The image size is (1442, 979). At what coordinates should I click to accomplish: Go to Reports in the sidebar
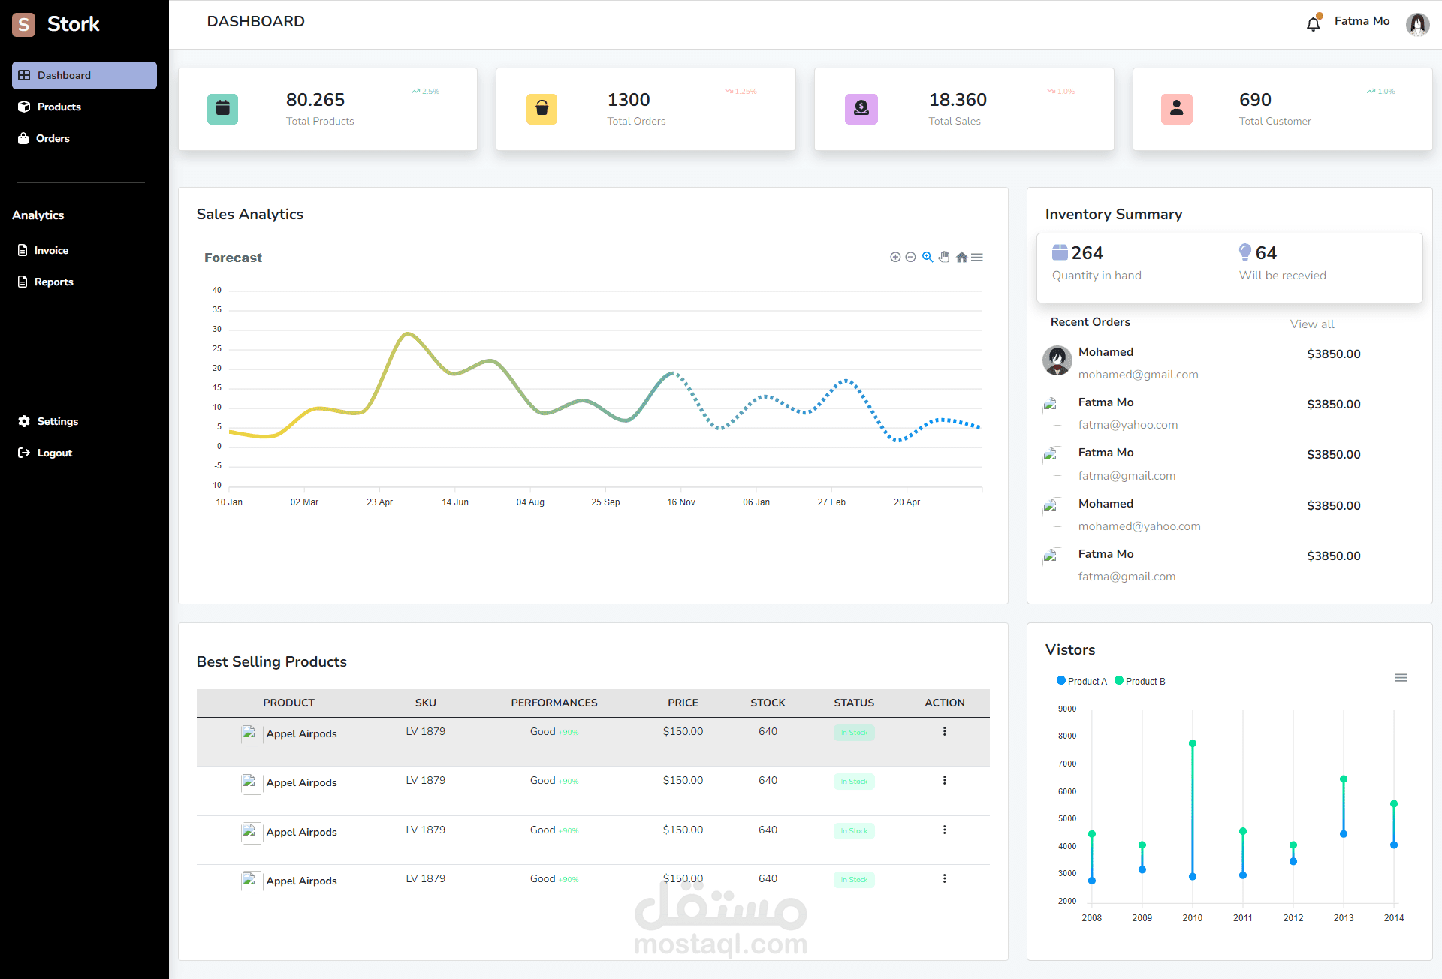(53, 282)
